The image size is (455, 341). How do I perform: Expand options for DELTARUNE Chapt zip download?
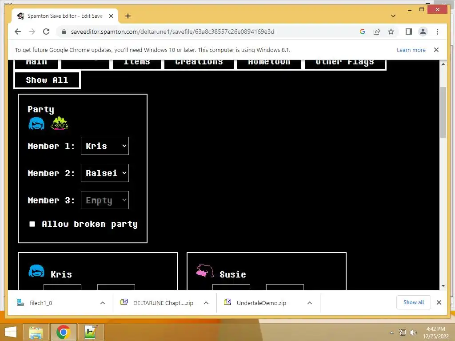click(206, 303)
